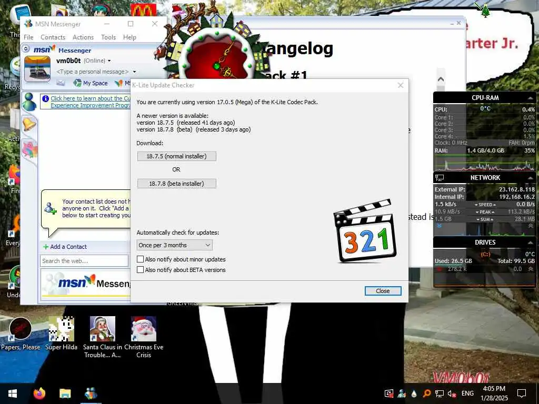Click in the Search the web field
This screenshot has width=539, height=404.
(84, 261)
